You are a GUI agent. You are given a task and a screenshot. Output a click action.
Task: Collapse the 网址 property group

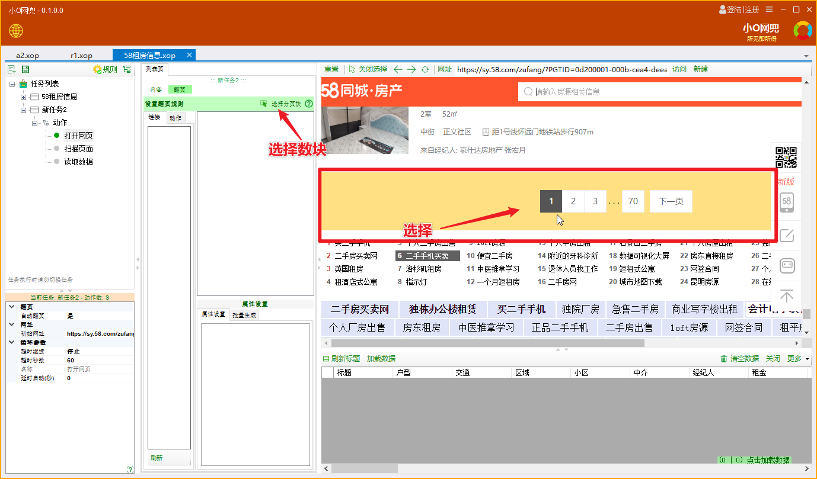tap(11, 324)
